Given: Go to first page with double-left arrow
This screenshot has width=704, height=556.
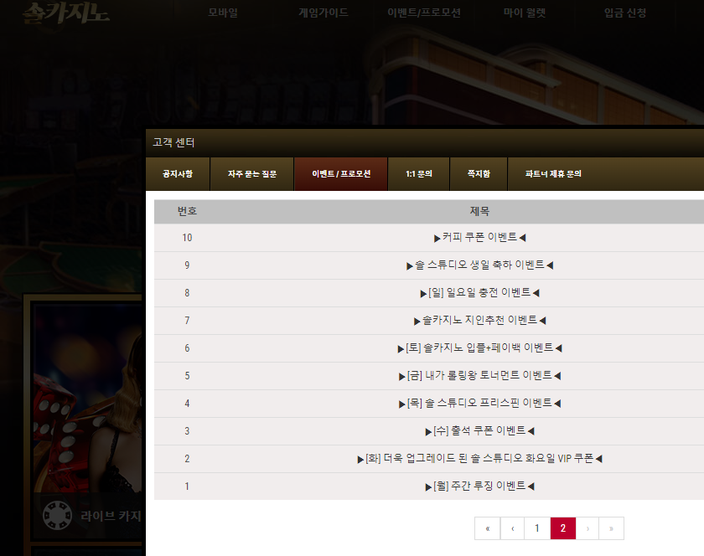Looking at the screenshot, I should [x=488, y=528].
